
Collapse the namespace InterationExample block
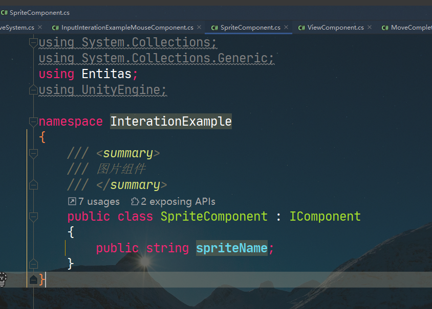[x=33, y=122]
